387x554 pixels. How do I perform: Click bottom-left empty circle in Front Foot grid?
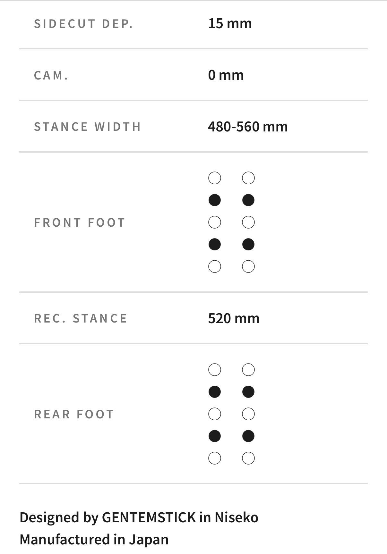[x=215, y=266]
